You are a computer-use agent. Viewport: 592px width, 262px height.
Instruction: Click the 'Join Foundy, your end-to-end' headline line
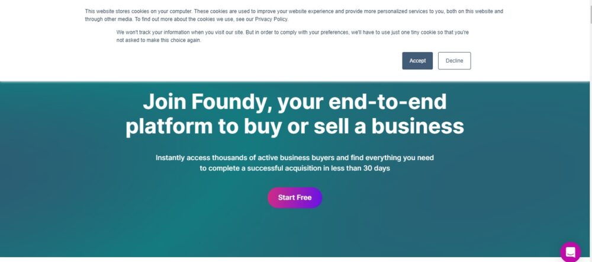coord(294,102)
